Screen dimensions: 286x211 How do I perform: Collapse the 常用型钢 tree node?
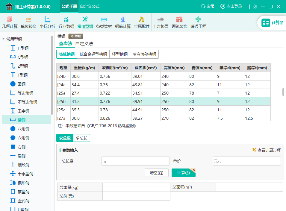coord(4,39)
